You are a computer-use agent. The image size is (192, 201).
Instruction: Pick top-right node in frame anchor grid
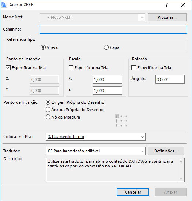pyautogui.click(x=126, y=116)
